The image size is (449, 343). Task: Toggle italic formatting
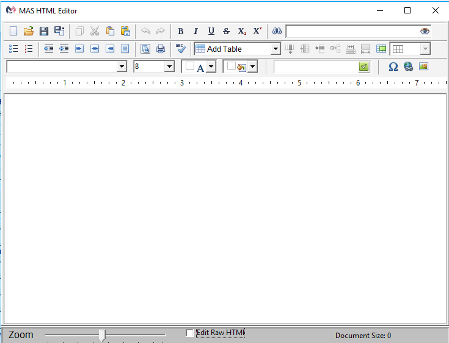coord(195,31)
